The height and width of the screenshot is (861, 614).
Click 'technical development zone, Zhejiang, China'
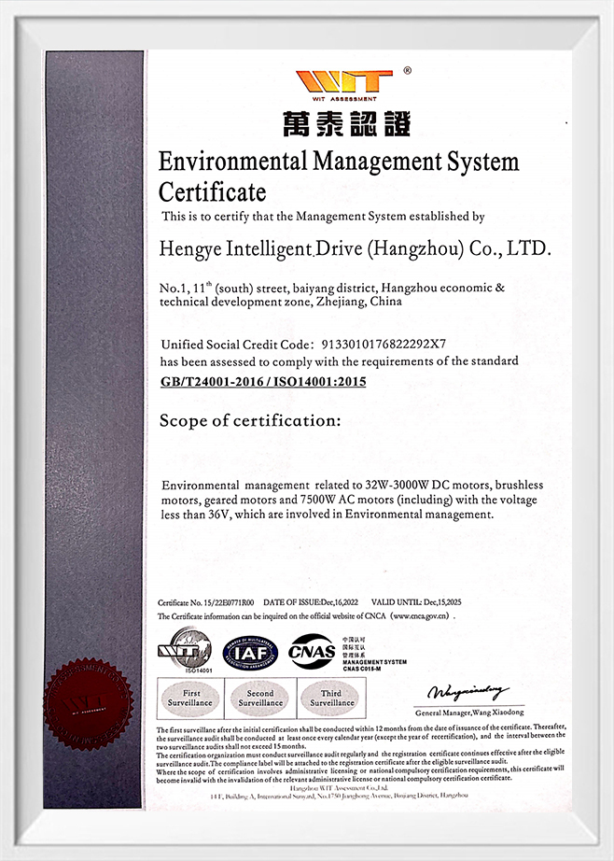(280, 302)
